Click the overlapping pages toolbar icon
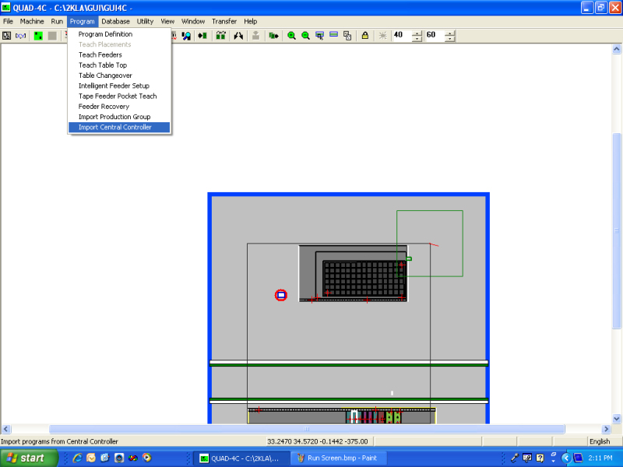The image size is (623, 467). pos(347,36)
